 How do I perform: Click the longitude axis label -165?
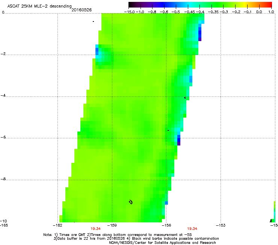tap(4, 225)
